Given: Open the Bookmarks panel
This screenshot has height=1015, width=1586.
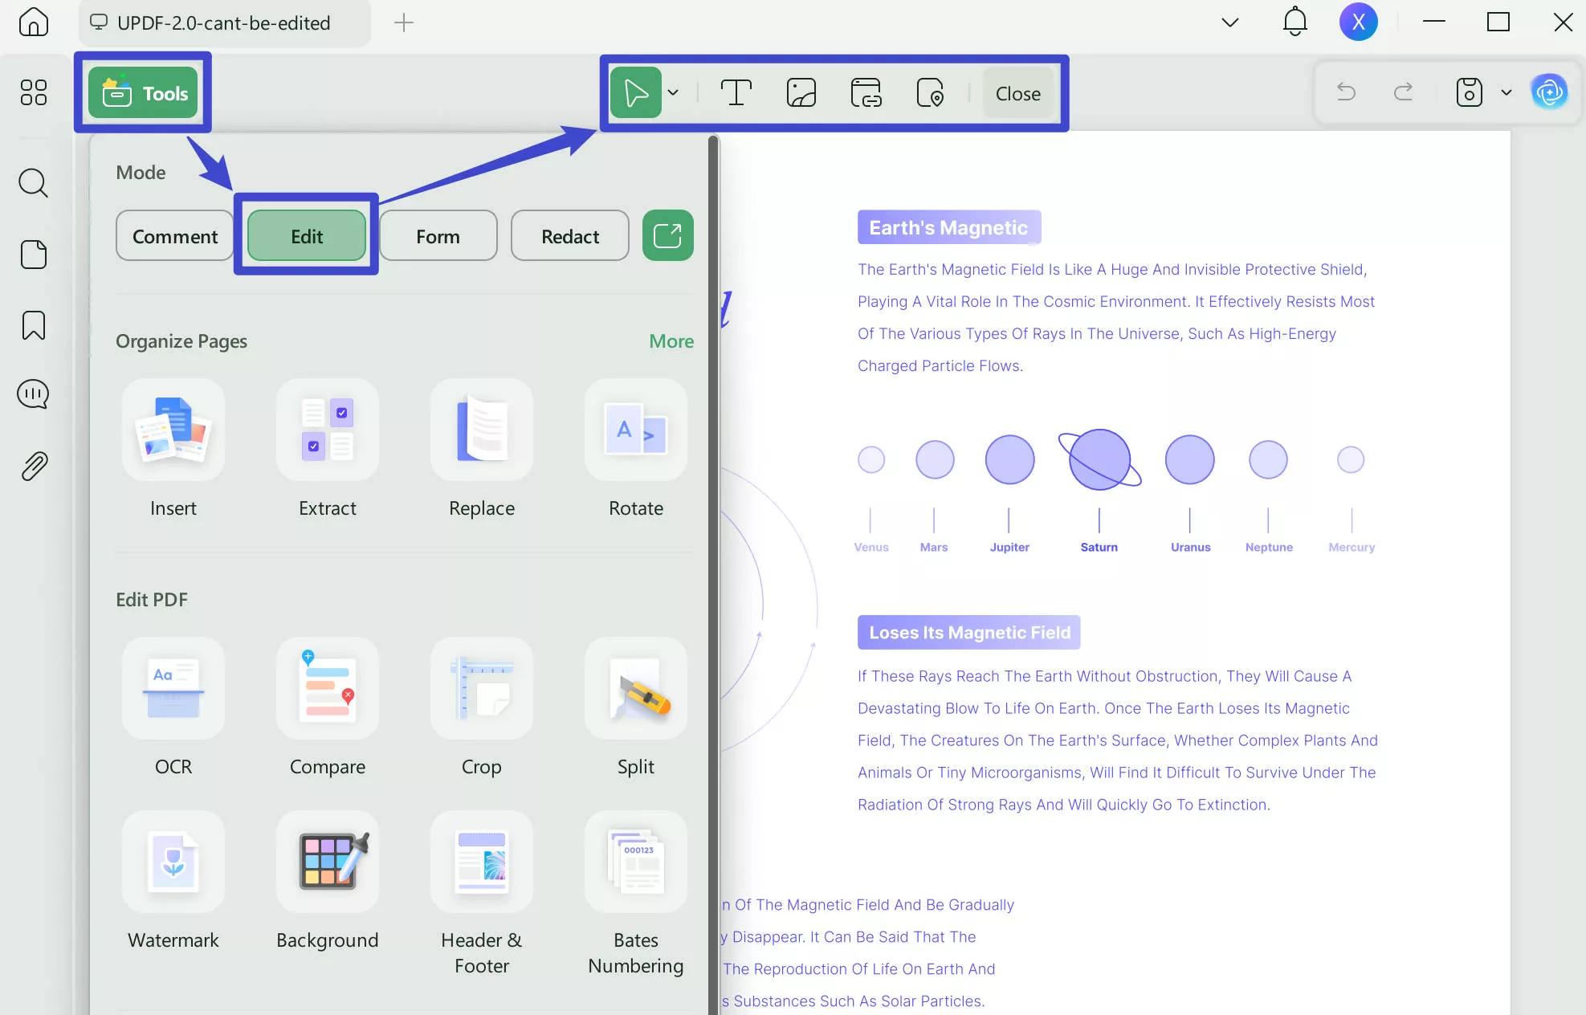Looking at the screenshot, I should (x=33, y=325).
